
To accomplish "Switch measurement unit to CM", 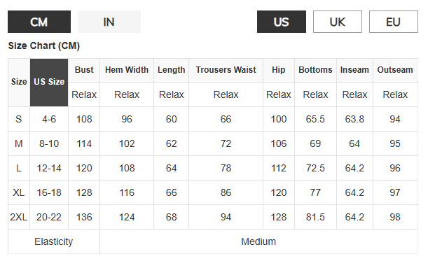I will click(39, 22).
